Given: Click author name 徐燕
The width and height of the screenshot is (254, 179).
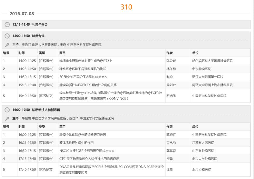Looking at the screenshot, I should [x=170, y=169].
